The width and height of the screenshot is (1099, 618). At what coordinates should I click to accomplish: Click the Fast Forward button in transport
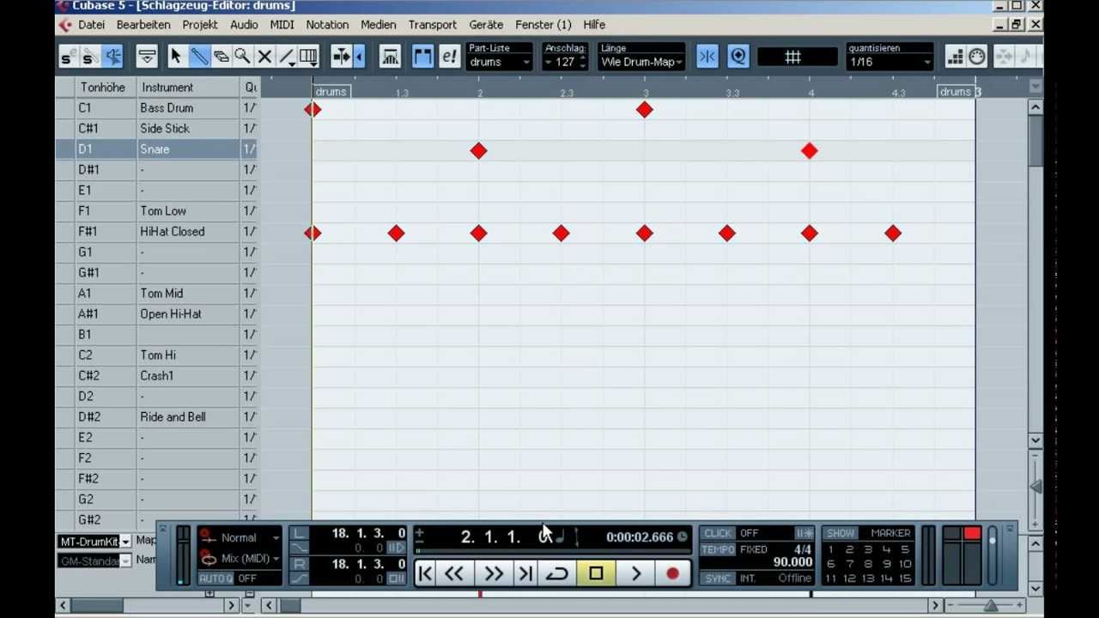493,573
